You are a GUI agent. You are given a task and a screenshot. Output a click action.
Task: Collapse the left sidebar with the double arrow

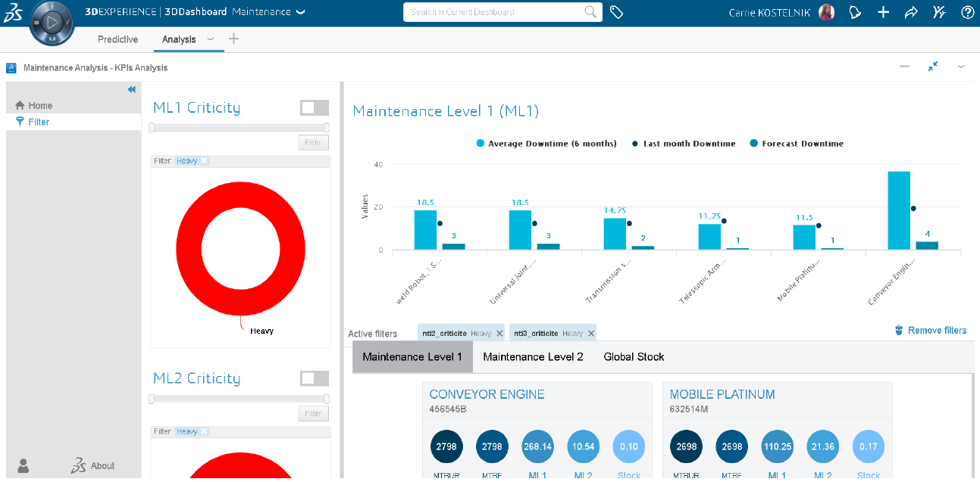[x=132, y=89]
